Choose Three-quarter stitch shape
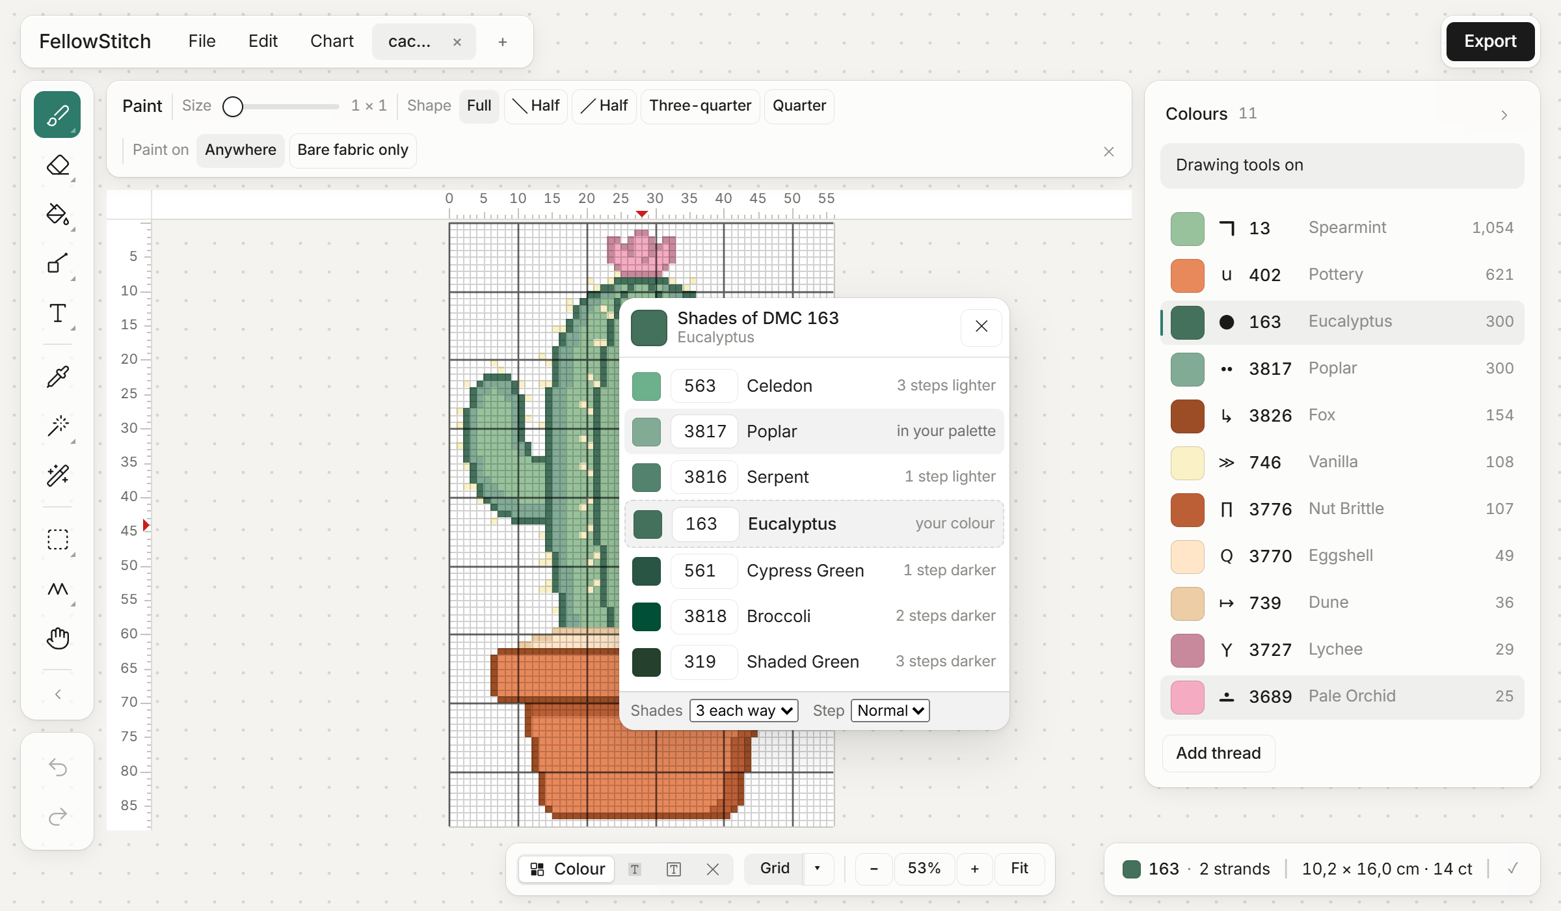The height and width of the screenshot is (911, 1561). [700, 106]
